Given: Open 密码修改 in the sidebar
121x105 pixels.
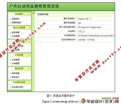Looking at the screenshot, I should tap(16, 19).
